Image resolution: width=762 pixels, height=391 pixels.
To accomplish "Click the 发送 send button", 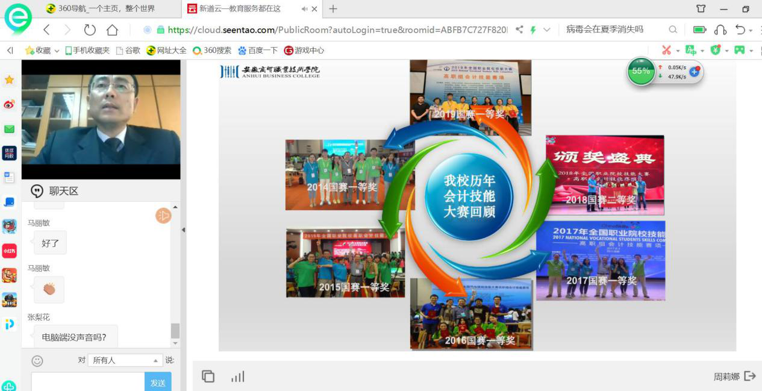I will pos(158,383).
